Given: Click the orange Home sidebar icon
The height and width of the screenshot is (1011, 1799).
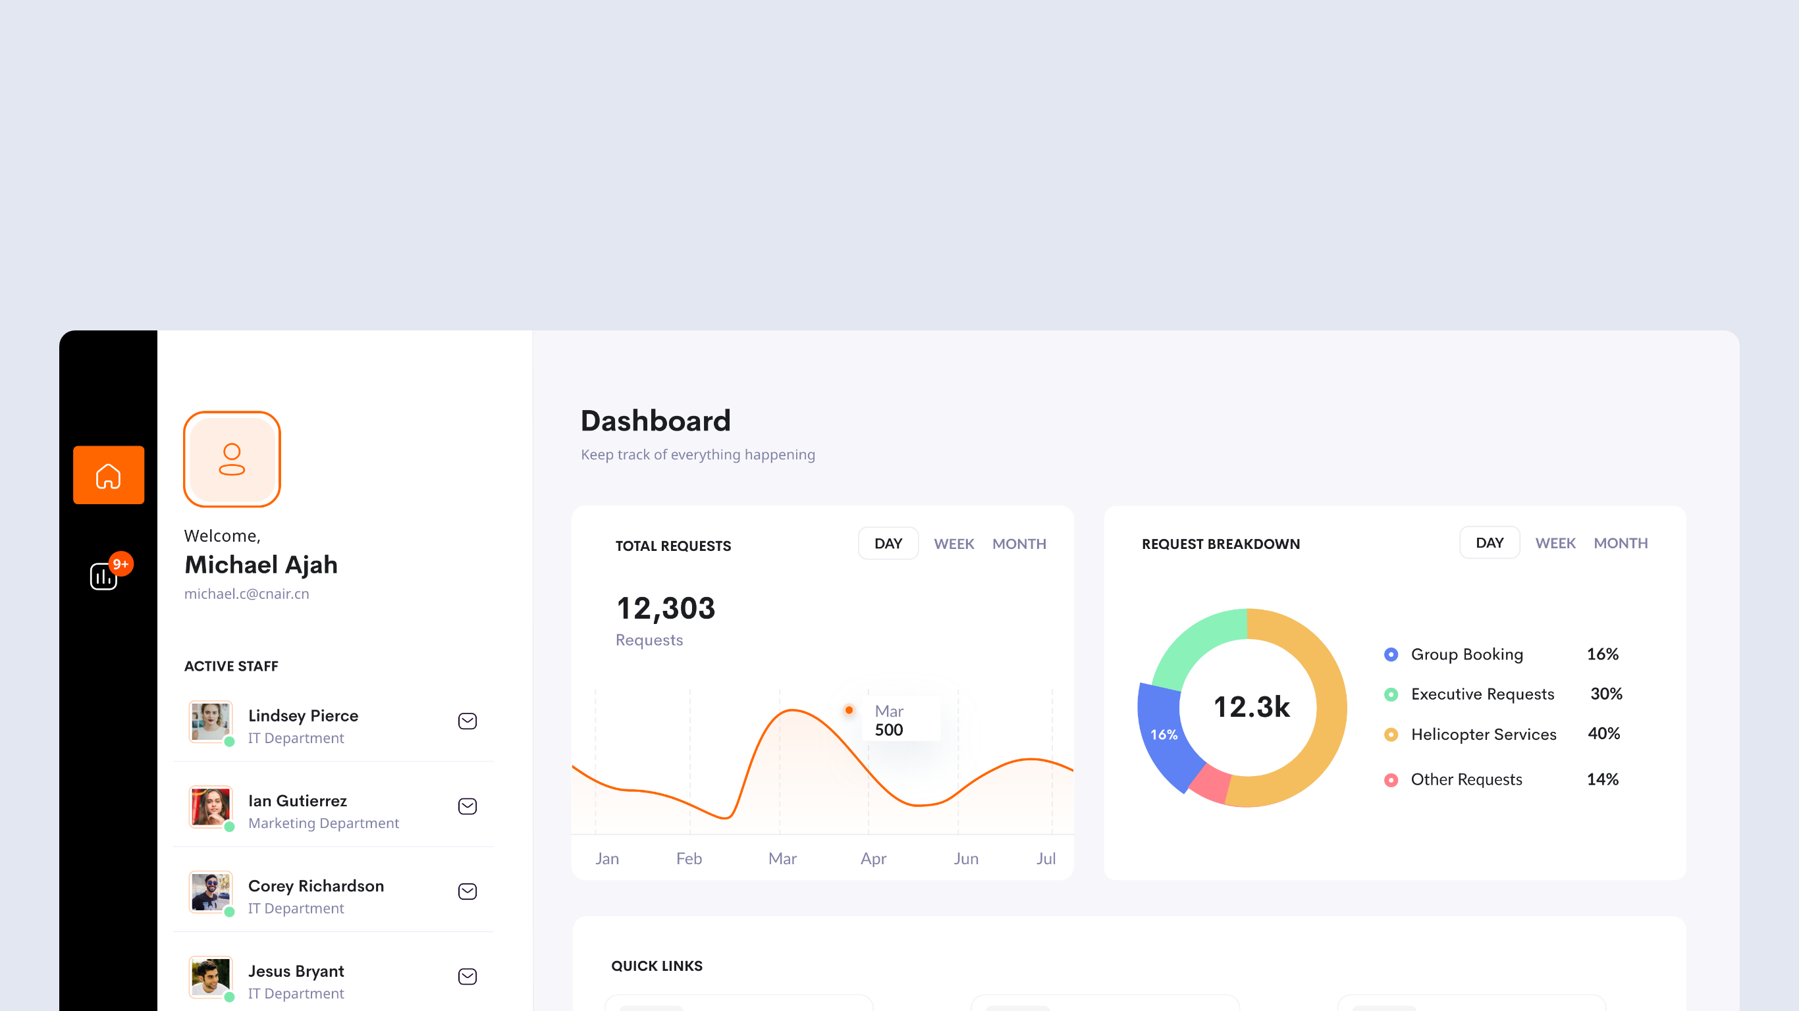Looking at the screenshot, I should [x=108, y=475].
